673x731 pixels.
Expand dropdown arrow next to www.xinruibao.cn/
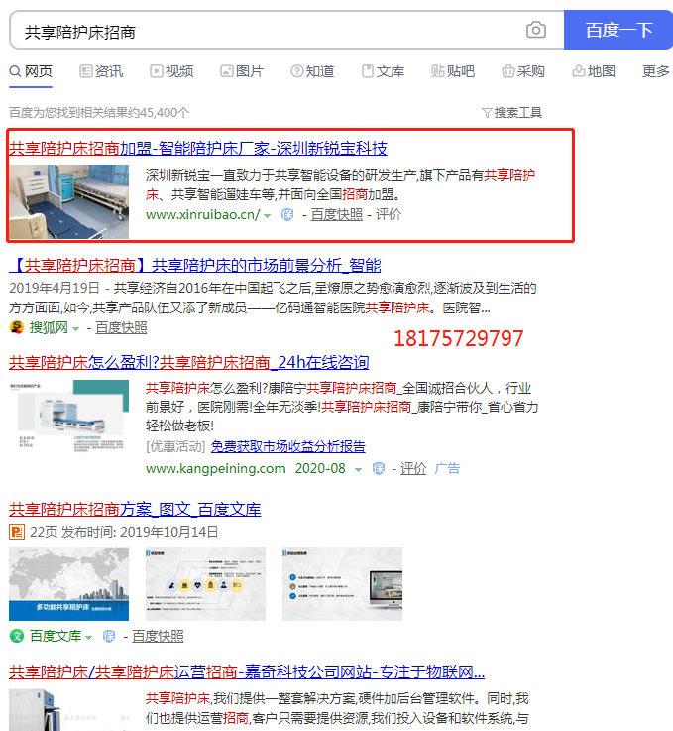point(268,216)
